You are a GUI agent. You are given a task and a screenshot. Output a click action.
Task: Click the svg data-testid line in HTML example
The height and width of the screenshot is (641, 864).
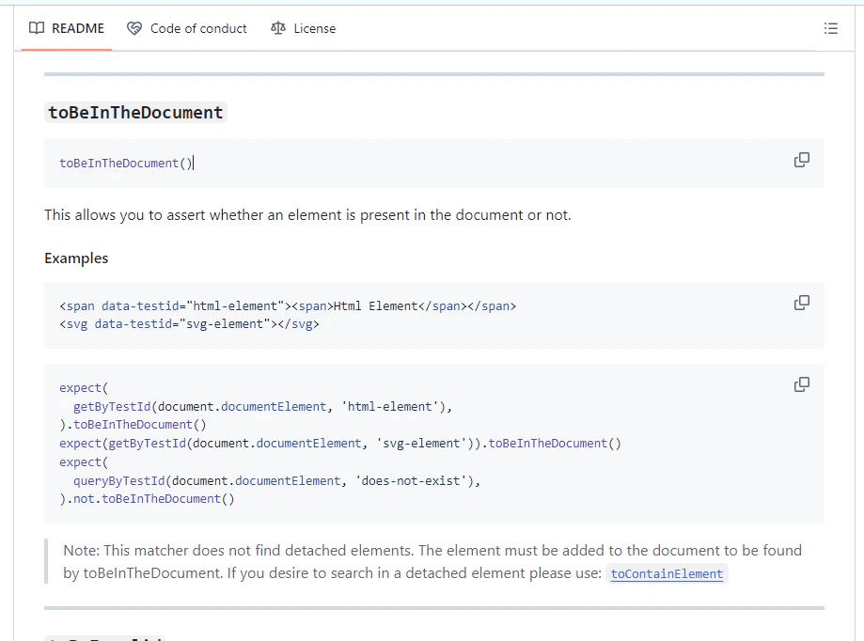click(189, 324)
